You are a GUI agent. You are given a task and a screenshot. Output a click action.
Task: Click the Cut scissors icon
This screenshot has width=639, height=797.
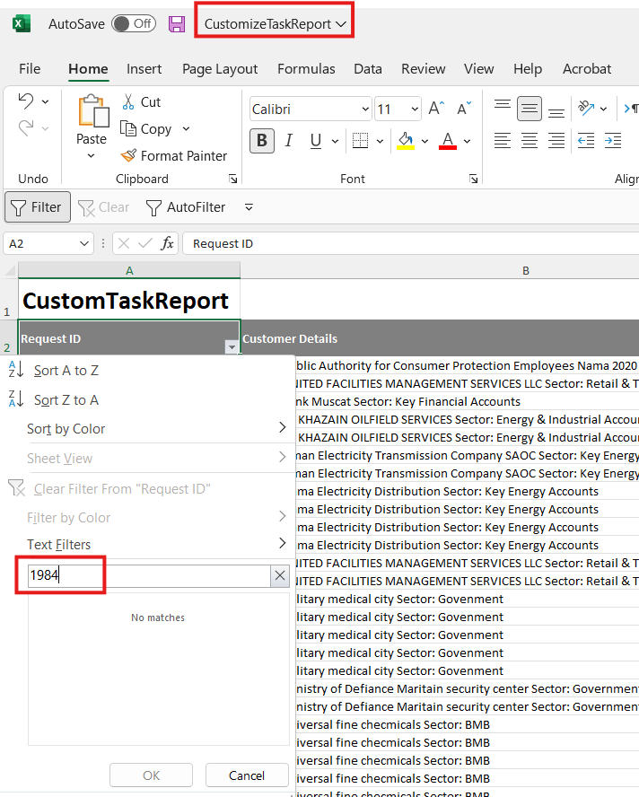[128, 102]
